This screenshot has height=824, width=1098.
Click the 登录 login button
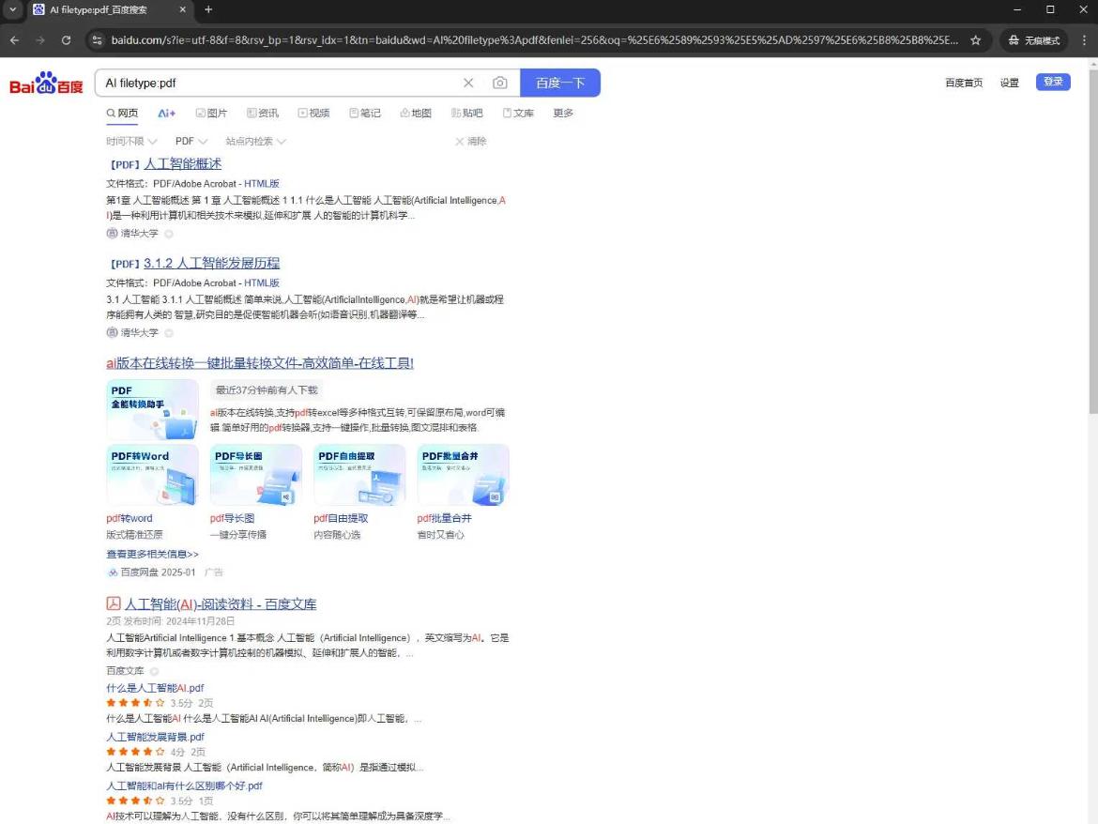pos(1052,82)
